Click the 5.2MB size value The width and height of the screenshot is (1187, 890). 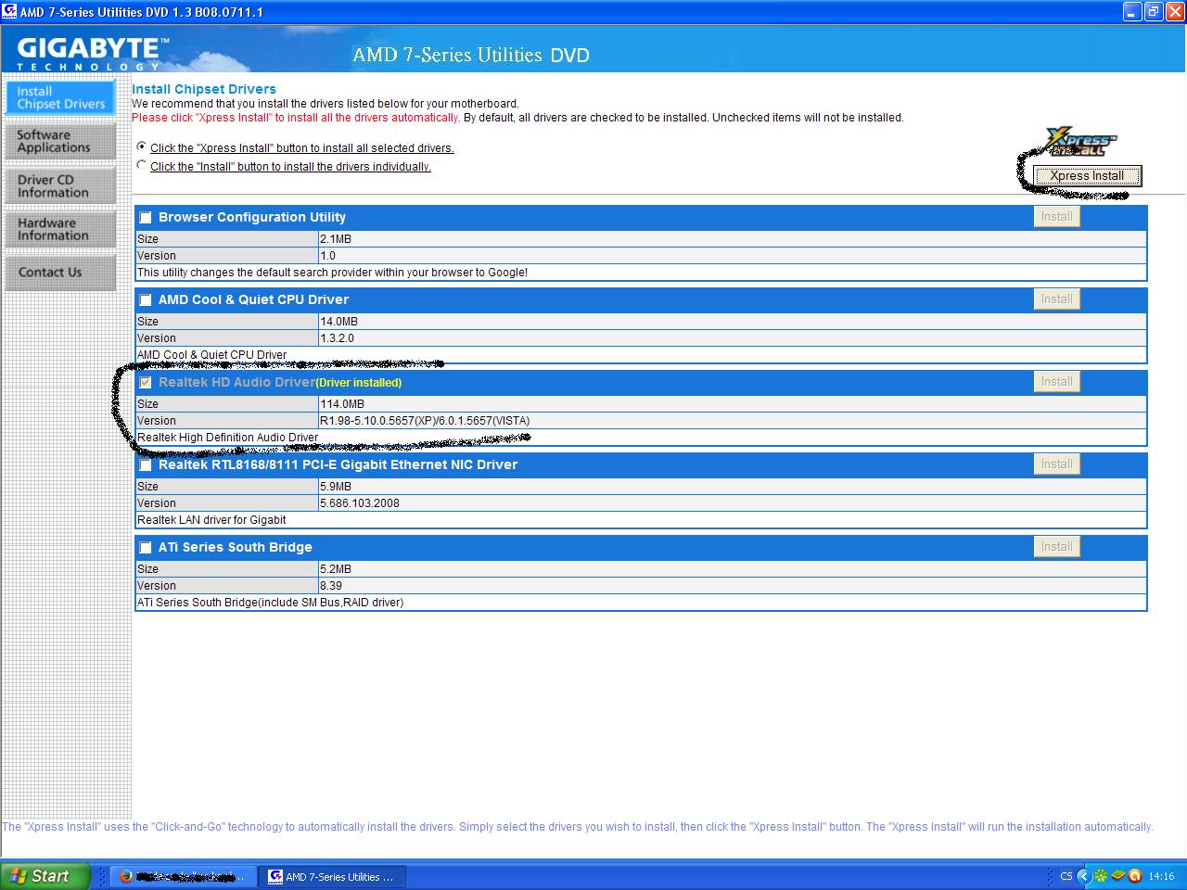coord(336,569)
